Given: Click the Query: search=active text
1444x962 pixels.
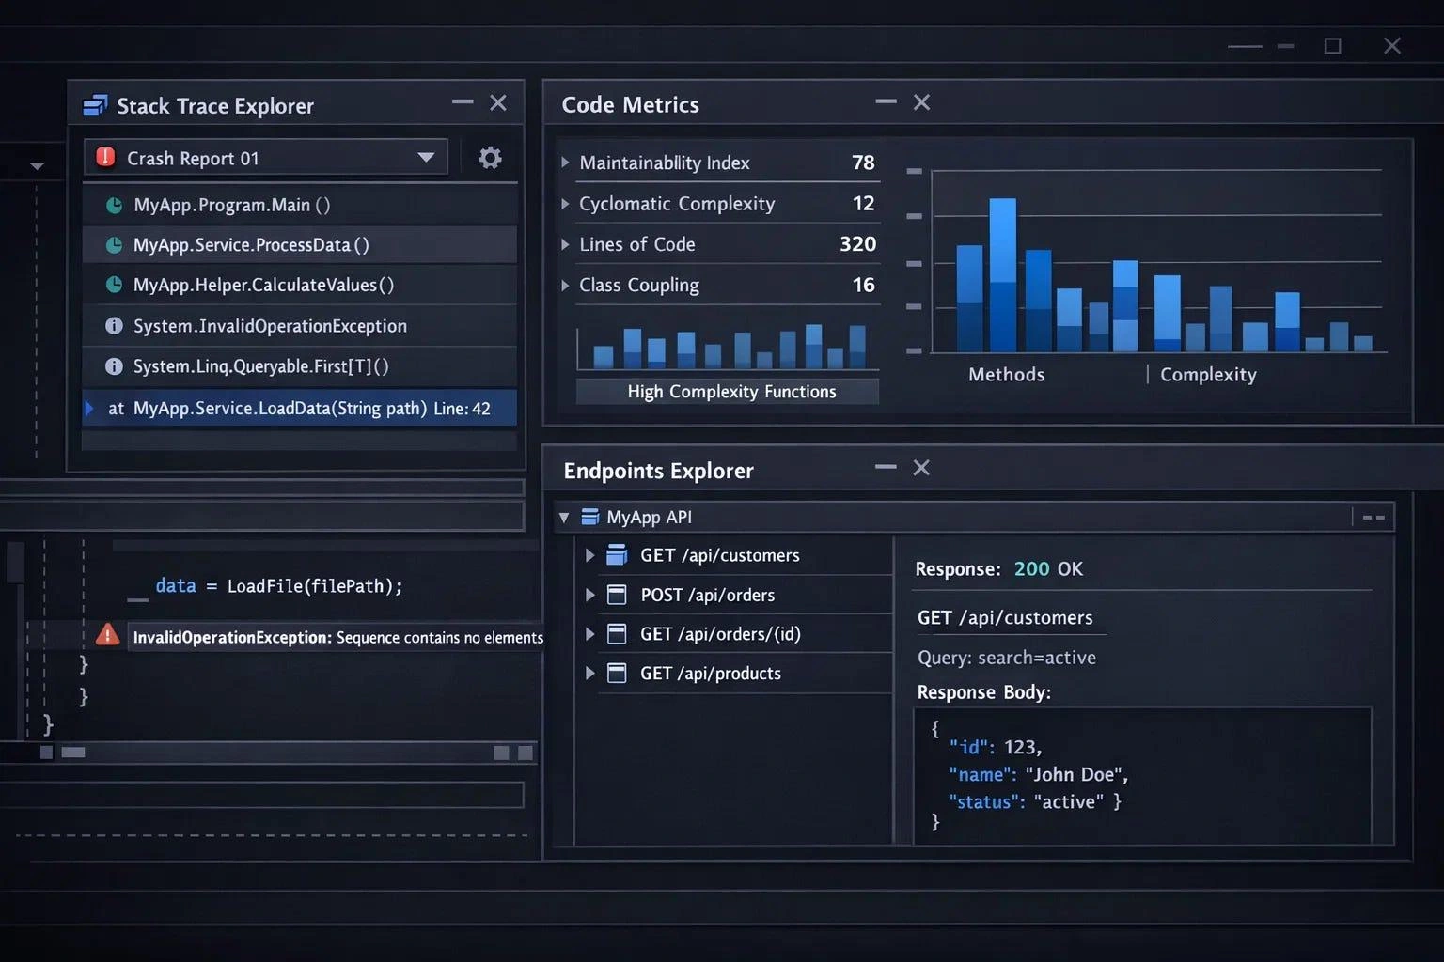Looking at the screenshot, I should [1007, 658].
